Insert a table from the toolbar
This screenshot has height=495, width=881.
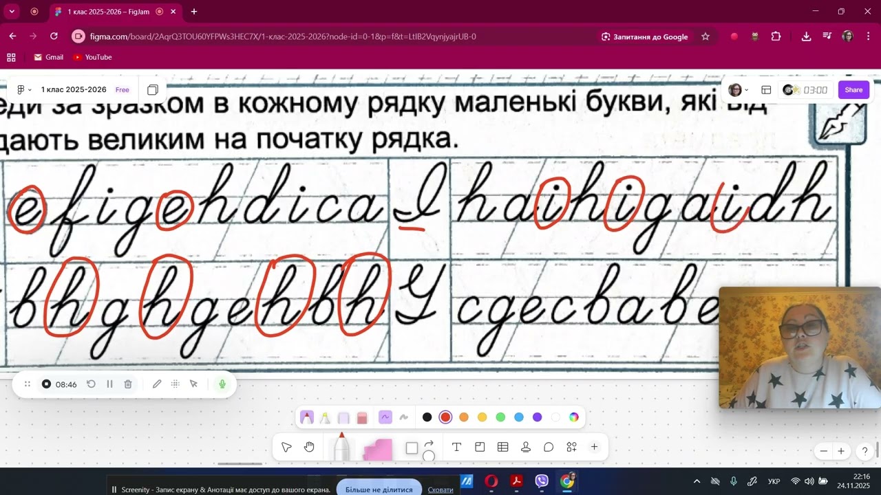coord(502,448)
